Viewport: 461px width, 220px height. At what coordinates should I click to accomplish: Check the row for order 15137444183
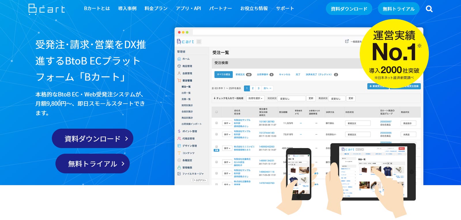[x=216, y=134]
